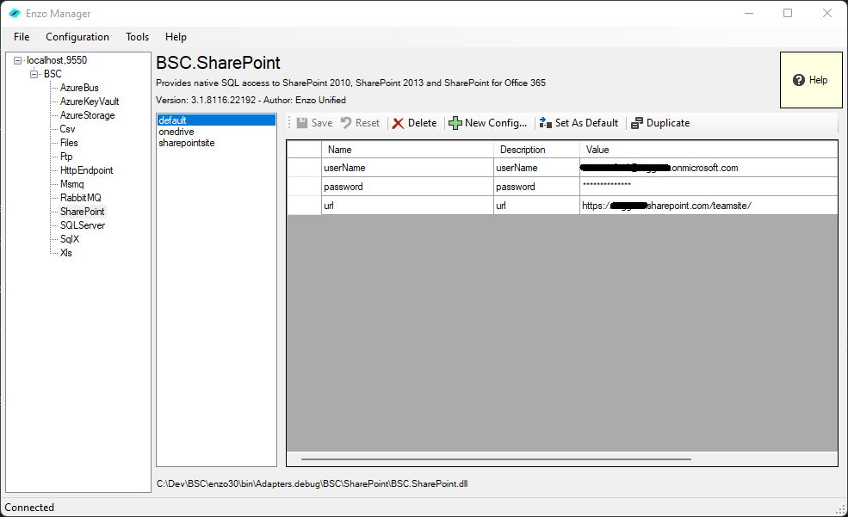Viewport: 848px width, 517px height.
Task: Select SqlX adapter in the tree
Action: click(70, 239)
